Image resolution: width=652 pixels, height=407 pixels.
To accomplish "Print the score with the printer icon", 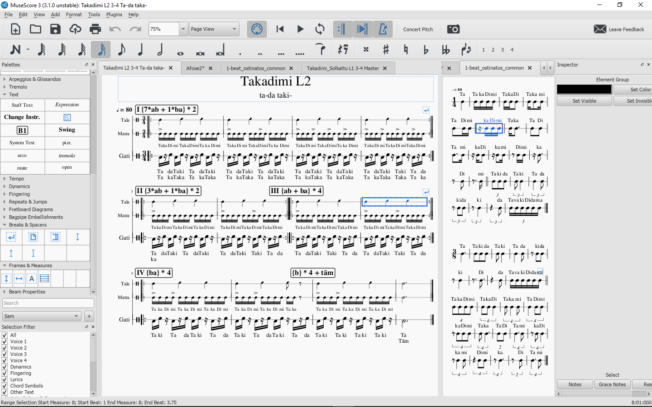I will tap(95, 29).
